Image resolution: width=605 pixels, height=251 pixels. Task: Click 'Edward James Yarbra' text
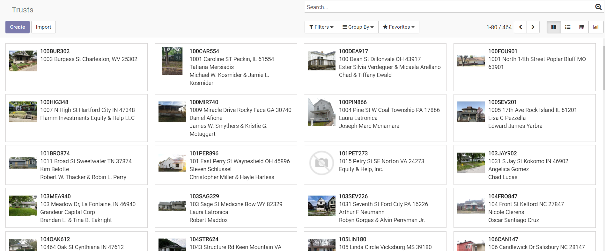515,126
